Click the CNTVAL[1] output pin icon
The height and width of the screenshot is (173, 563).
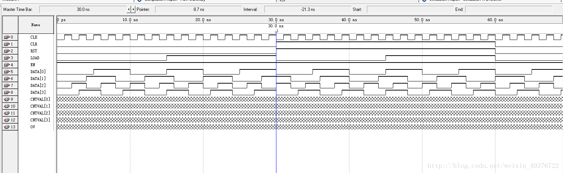(7, 106)
